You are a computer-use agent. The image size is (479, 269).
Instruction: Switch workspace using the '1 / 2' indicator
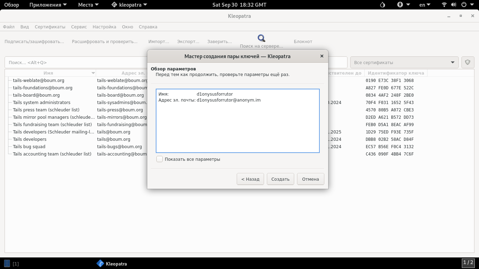click(468, 262)
